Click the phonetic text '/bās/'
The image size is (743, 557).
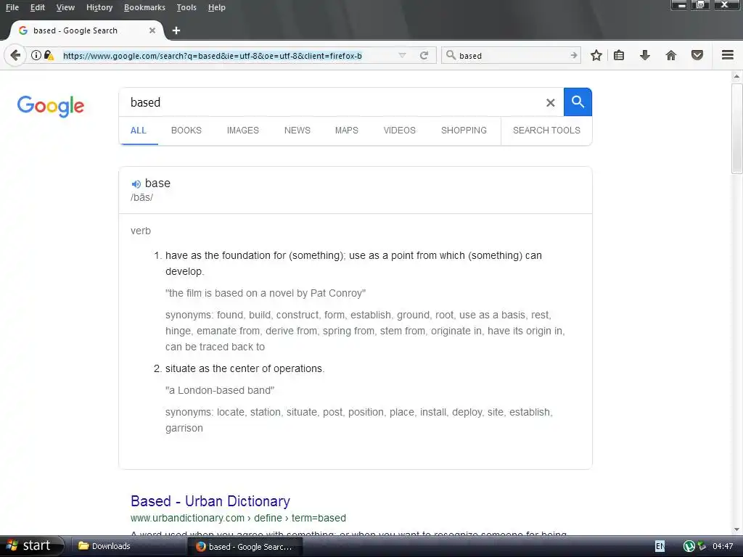click(x=141, y=197)
